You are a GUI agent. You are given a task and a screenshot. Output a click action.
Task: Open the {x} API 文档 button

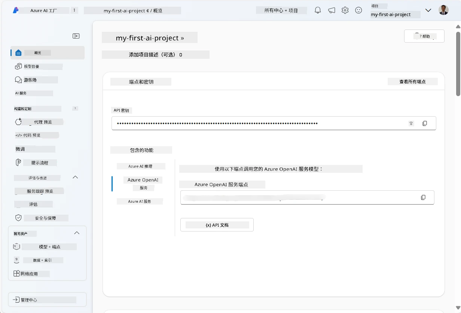[217, 225]
